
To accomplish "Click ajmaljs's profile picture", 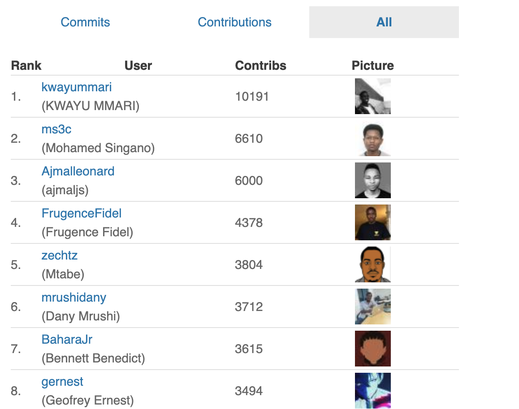I will (372, 180).
